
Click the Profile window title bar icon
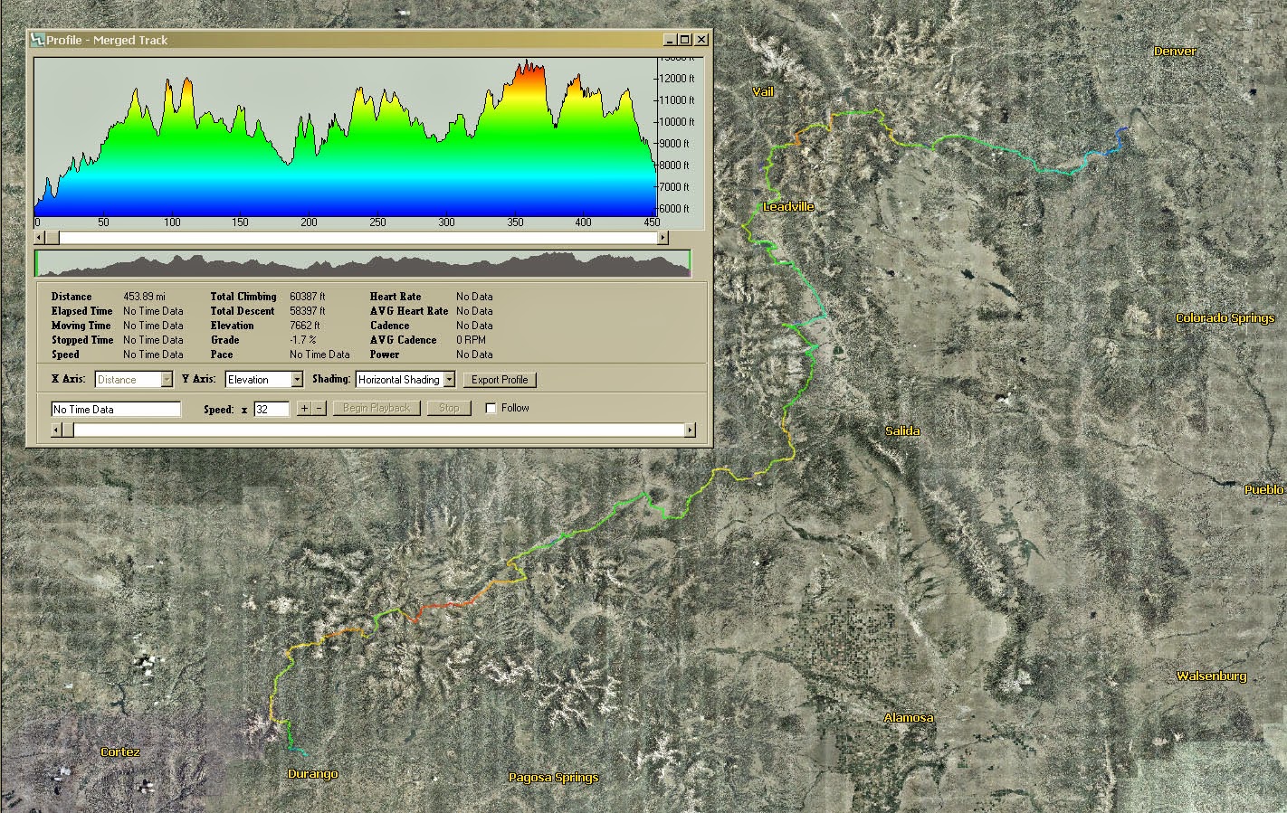click(37, 40)
